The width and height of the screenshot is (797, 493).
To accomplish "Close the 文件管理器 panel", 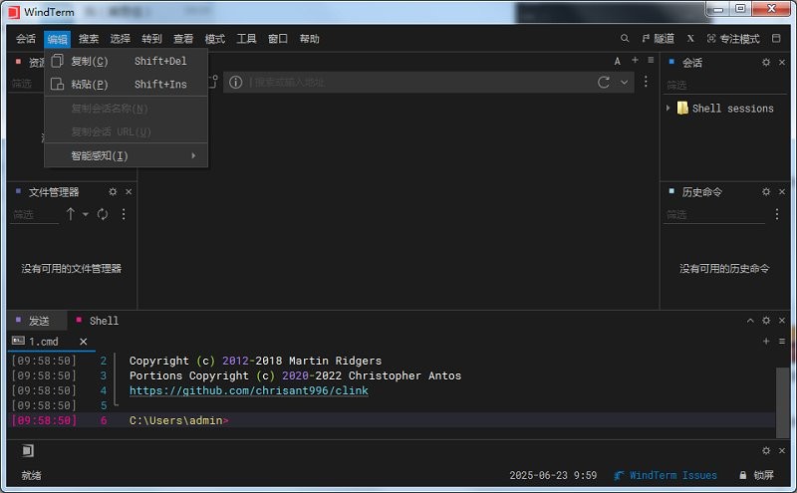I will (129, 191).
